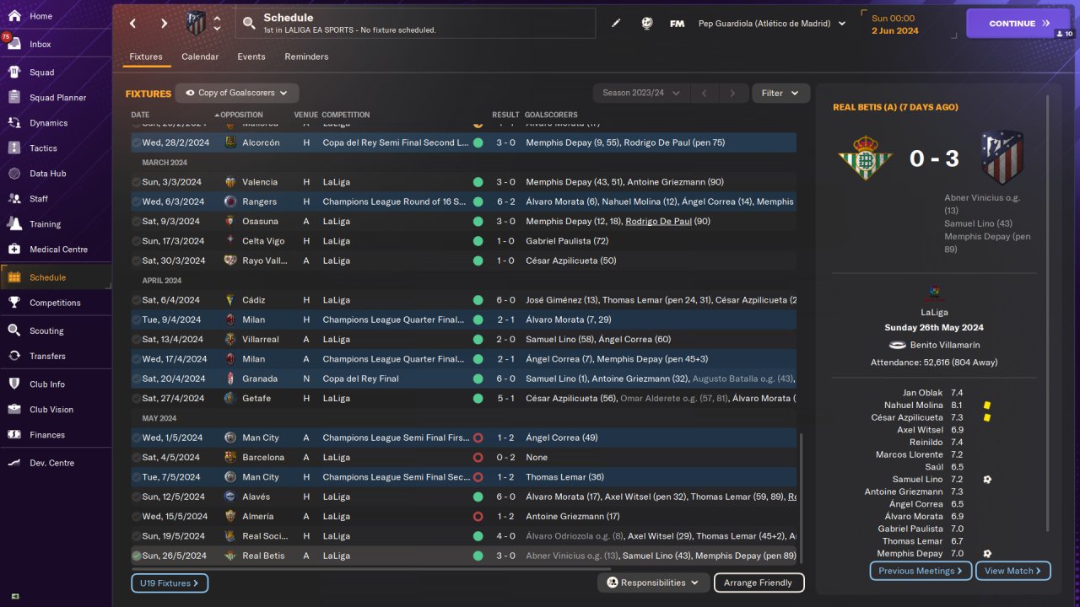Open the Copy of Goalscorers view dropdown

(237, 93)
